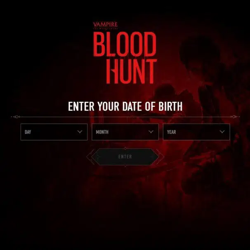Click the red HUNT title logo
250x250 pixels.
point(132,71)
